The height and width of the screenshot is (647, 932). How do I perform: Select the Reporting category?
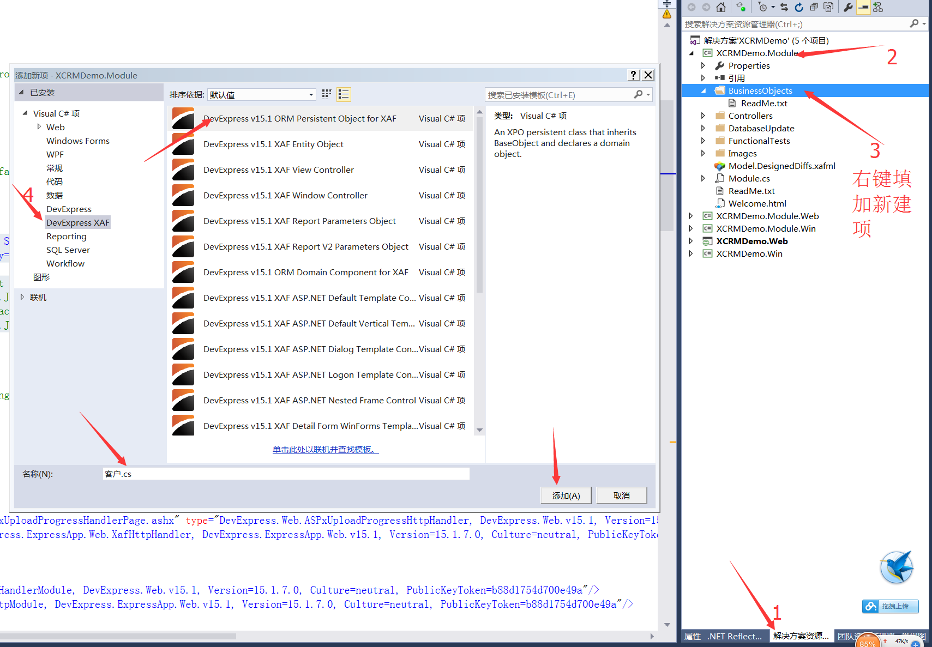coord(67,236)
